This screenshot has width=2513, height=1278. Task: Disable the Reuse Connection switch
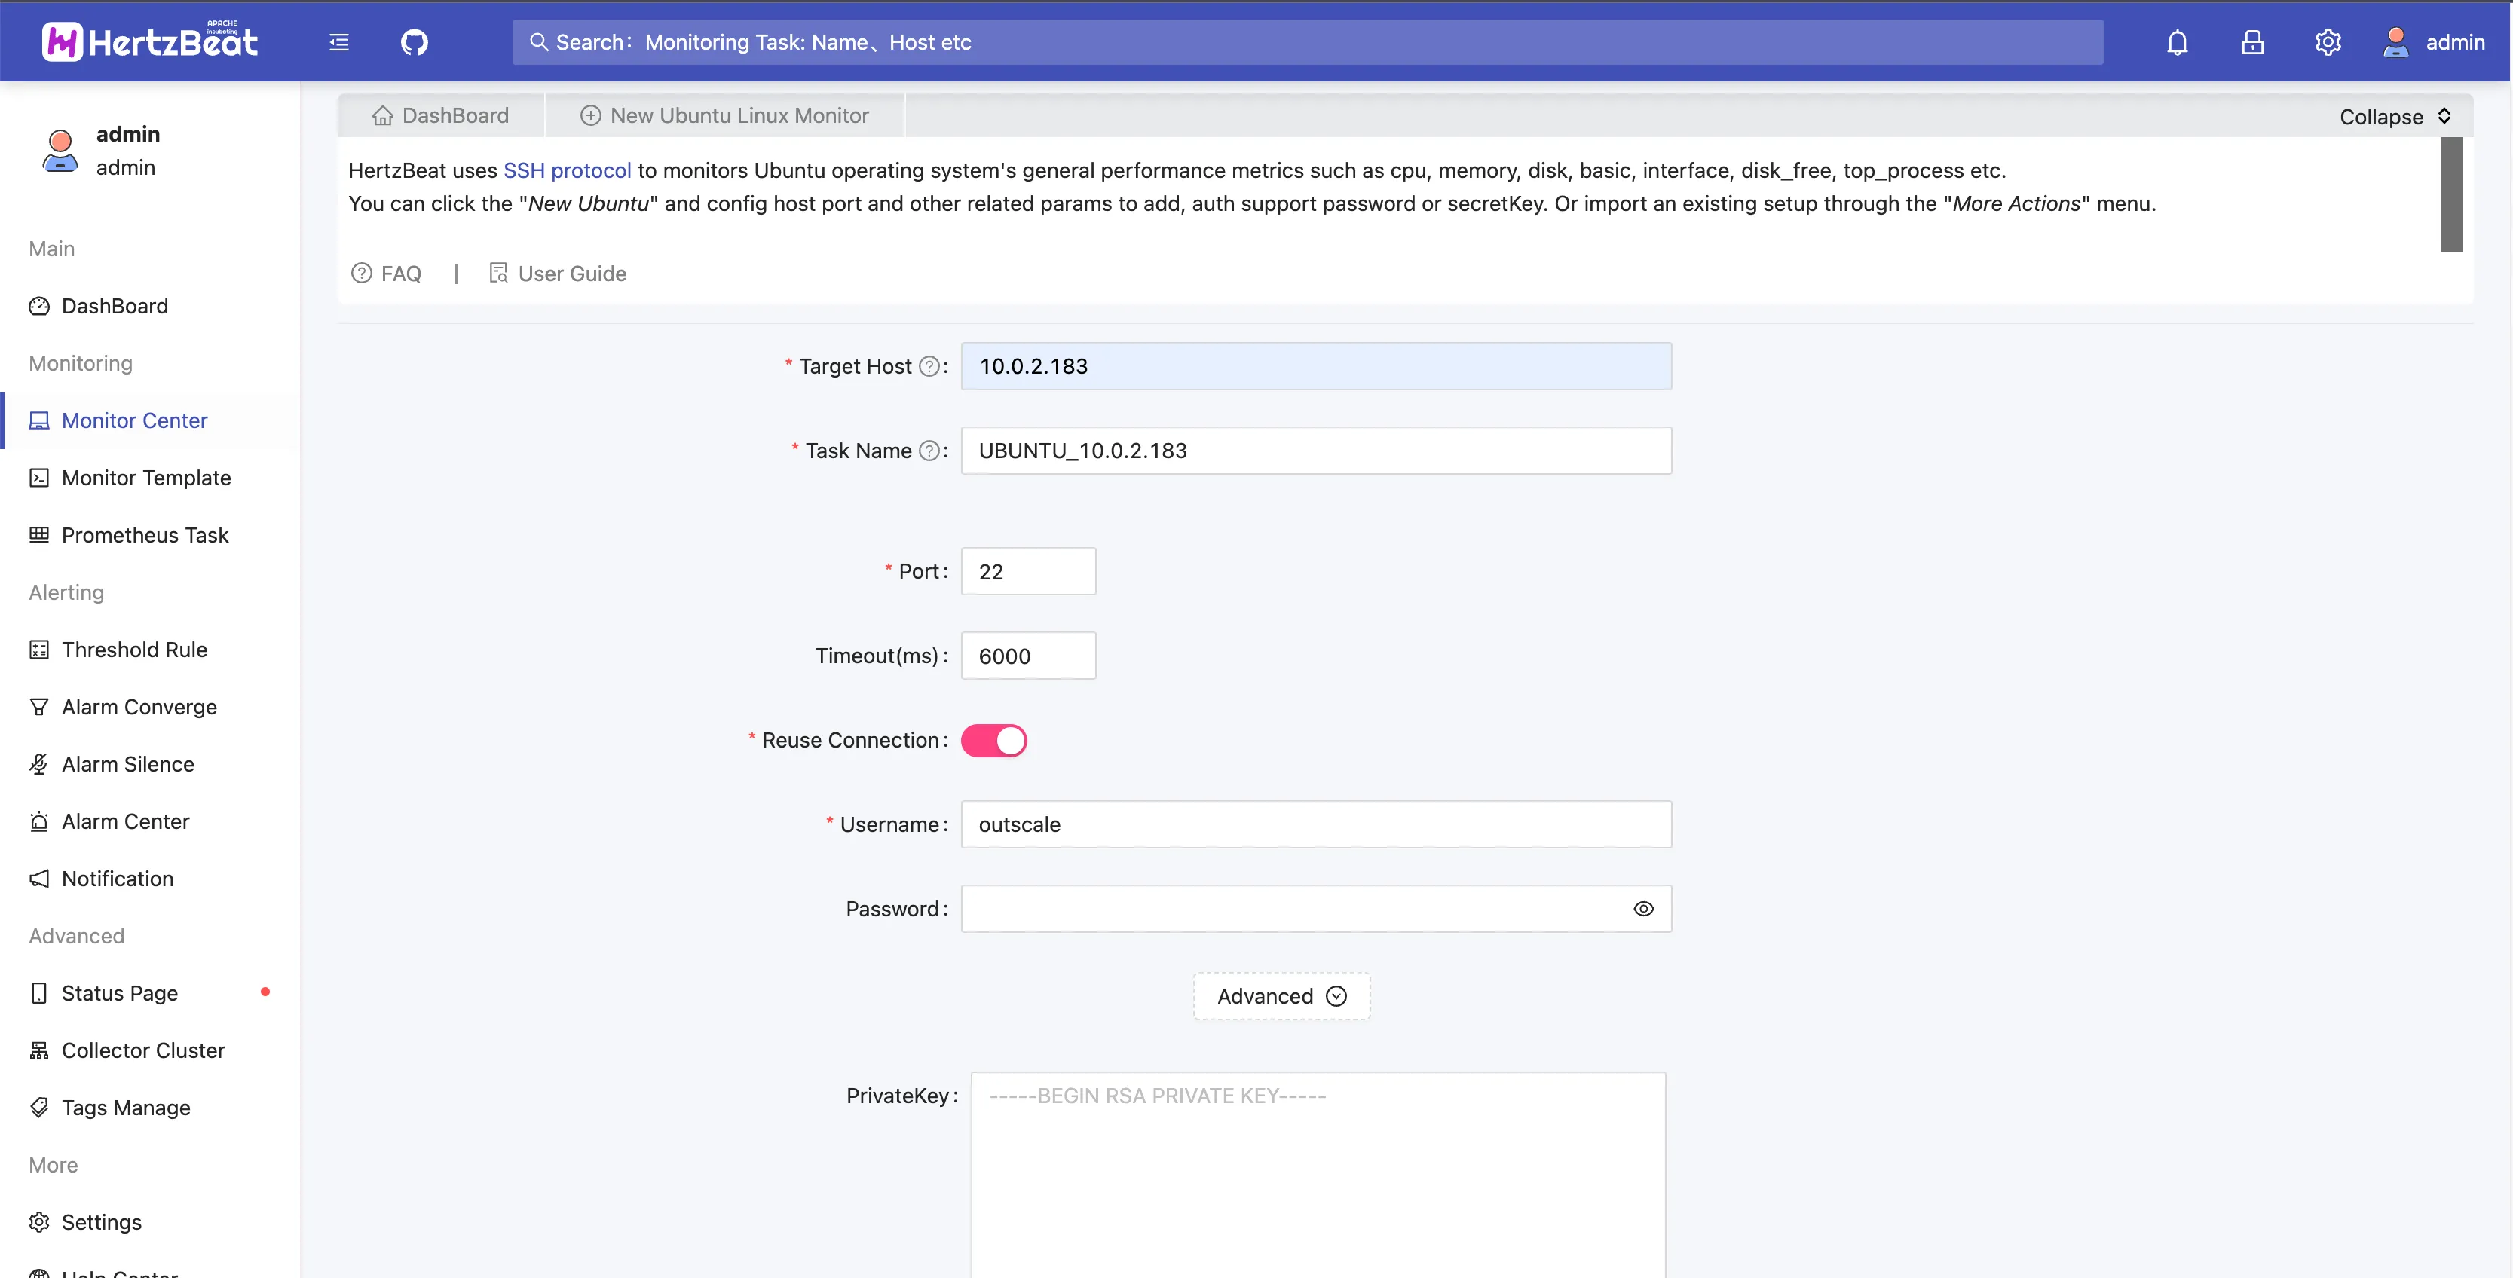(993, 741)
